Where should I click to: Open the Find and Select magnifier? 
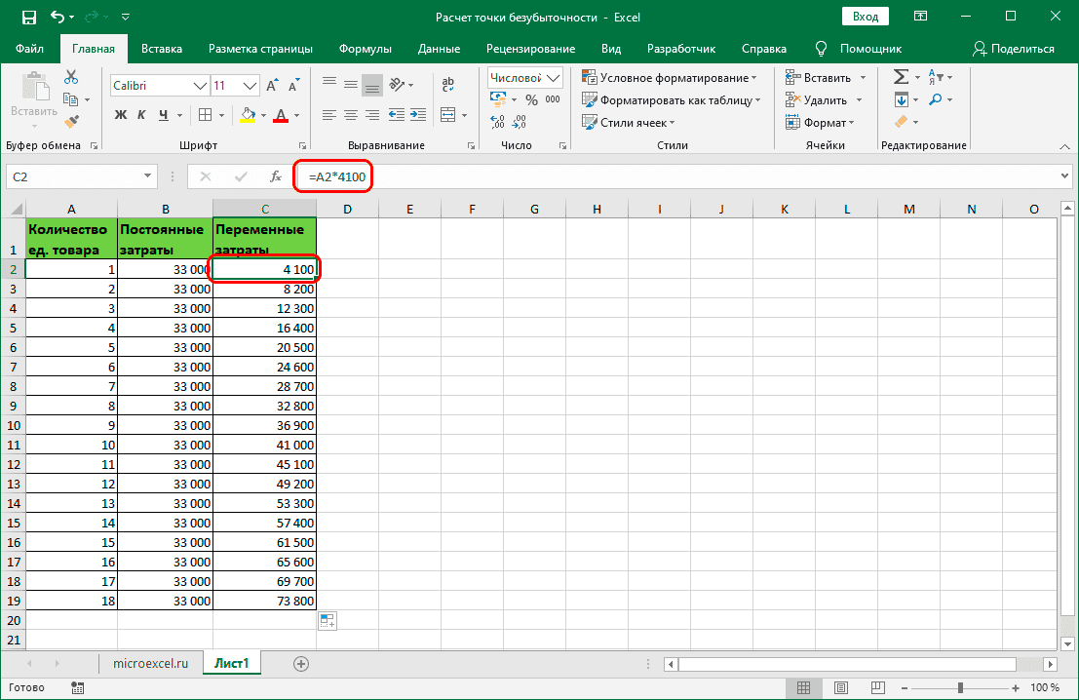pyautogui.click(x=936, y=99)
